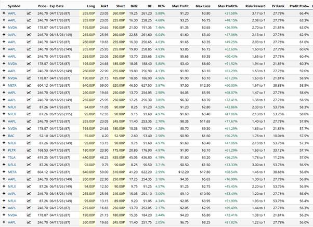The image size is (313, 227).
Task: Click Max Profit value $12.20
Action: point(184,172)
